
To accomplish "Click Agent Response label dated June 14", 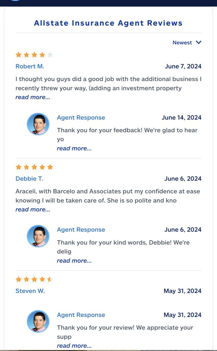I will click(81, 118).
